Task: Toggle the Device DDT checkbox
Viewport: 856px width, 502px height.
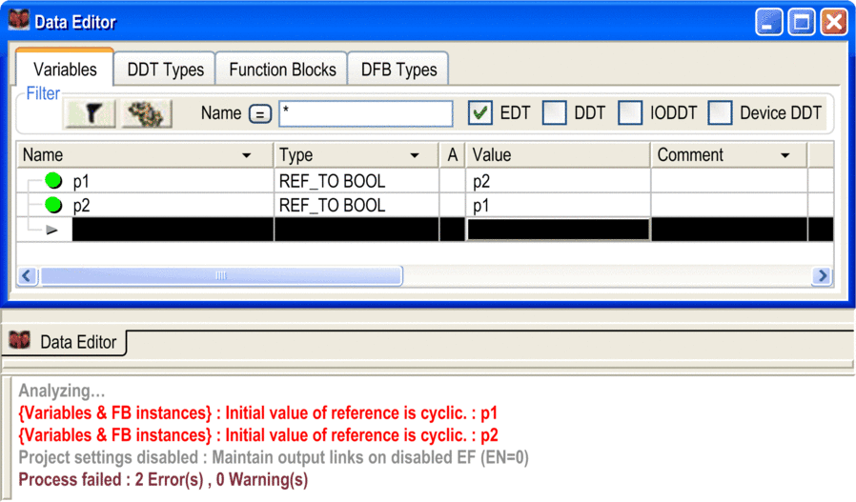Action: [x=720, y=113]
